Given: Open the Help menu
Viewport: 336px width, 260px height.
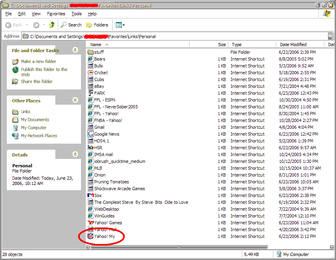Looking at the screenshot, I should click(92, 14).
